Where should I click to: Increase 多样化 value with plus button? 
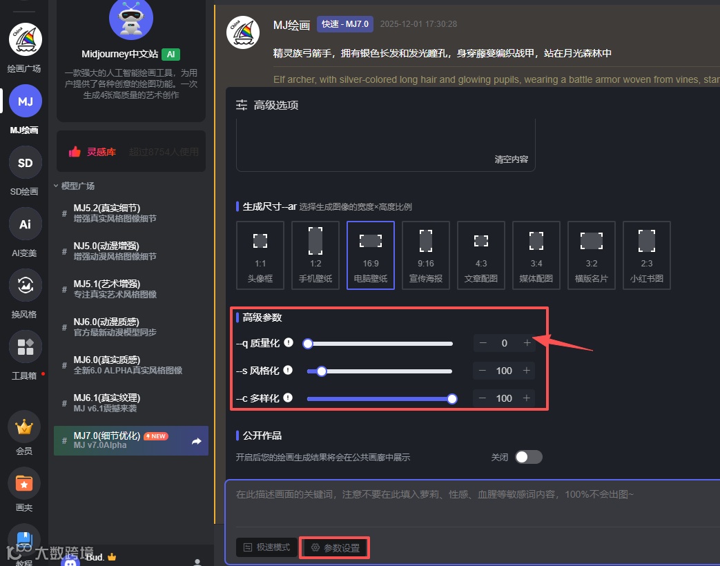(x=526, y=398)
